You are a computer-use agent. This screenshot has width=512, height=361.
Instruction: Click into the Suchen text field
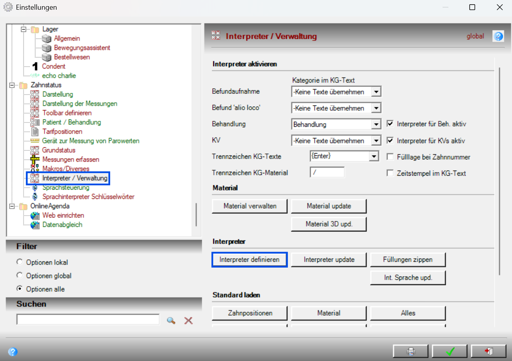click(88, 319)
